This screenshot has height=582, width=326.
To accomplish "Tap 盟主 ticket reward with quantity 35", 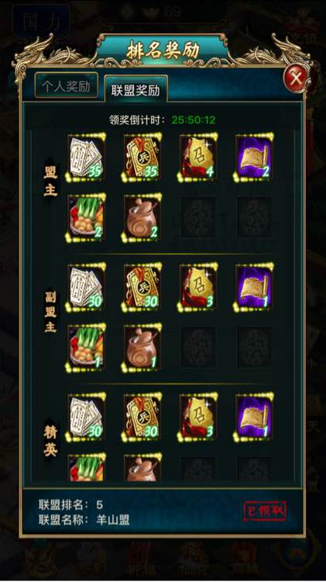I will point(86,158).
